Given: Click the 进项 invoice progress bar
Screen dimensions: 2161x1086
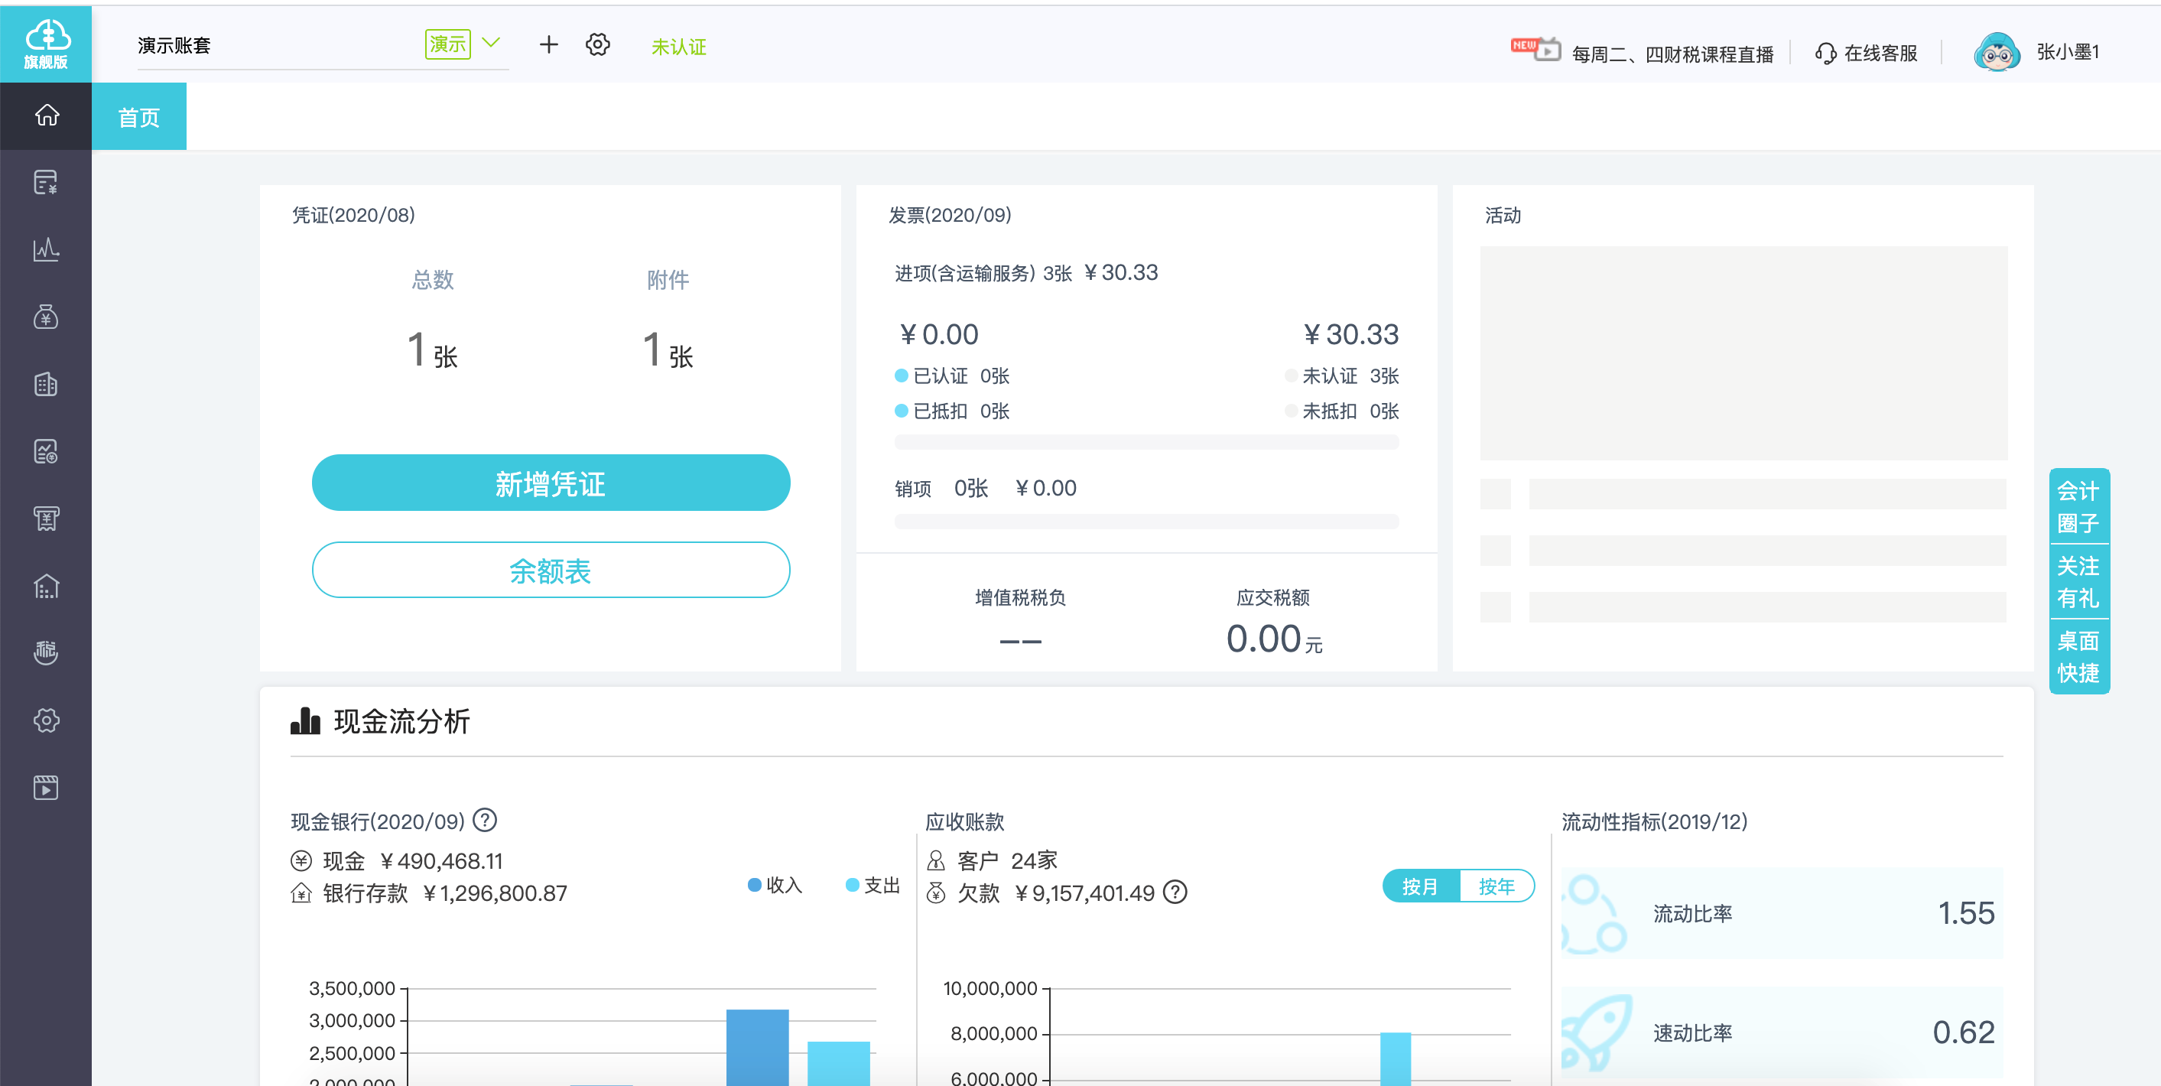Looking at the screenshot, I should pyautogui.click(x=1146, y=442).
